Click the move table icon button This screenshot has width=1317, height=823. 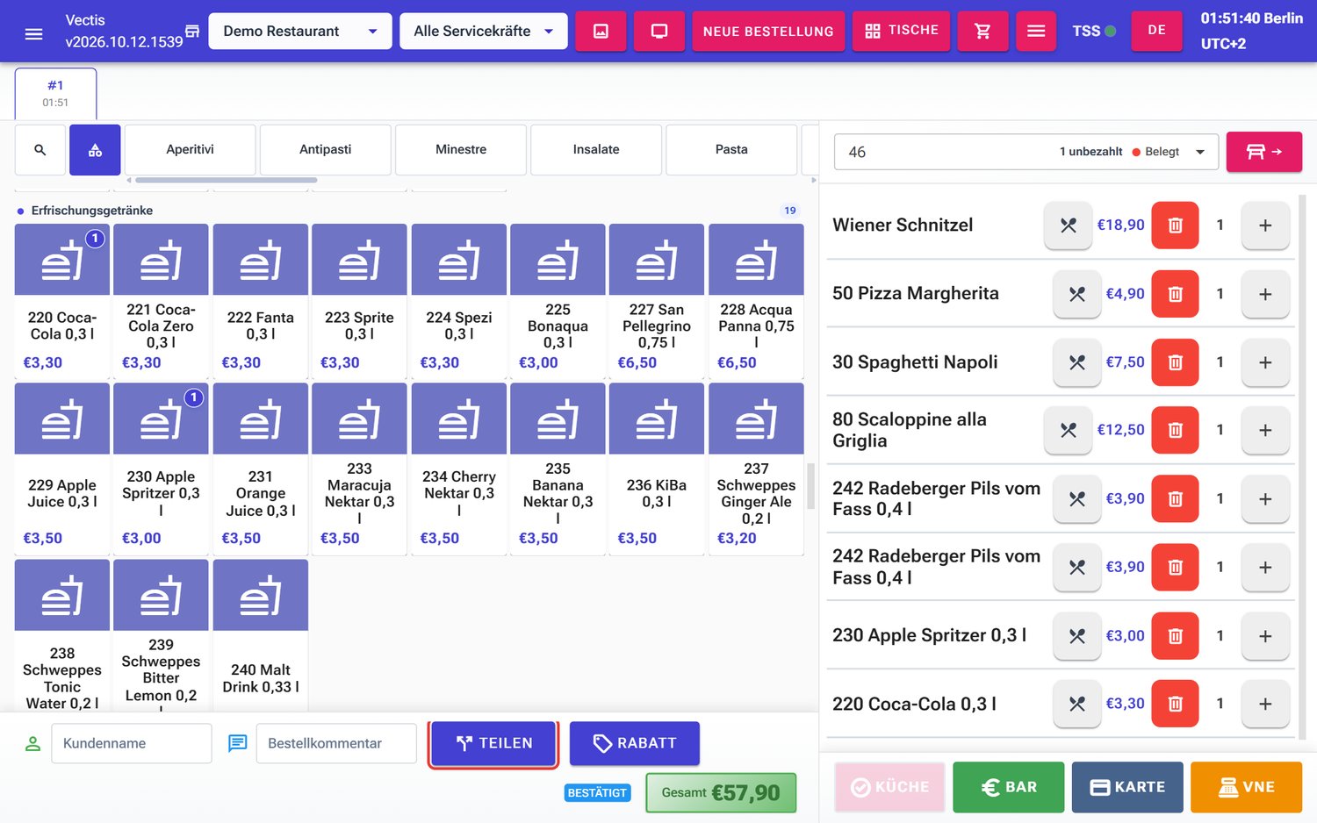click(x=1264, y=152)
